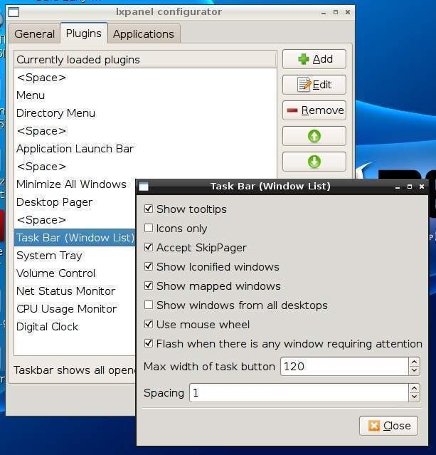Increase the Spacing value
436x455 pixels.
[x=414, y=389]
